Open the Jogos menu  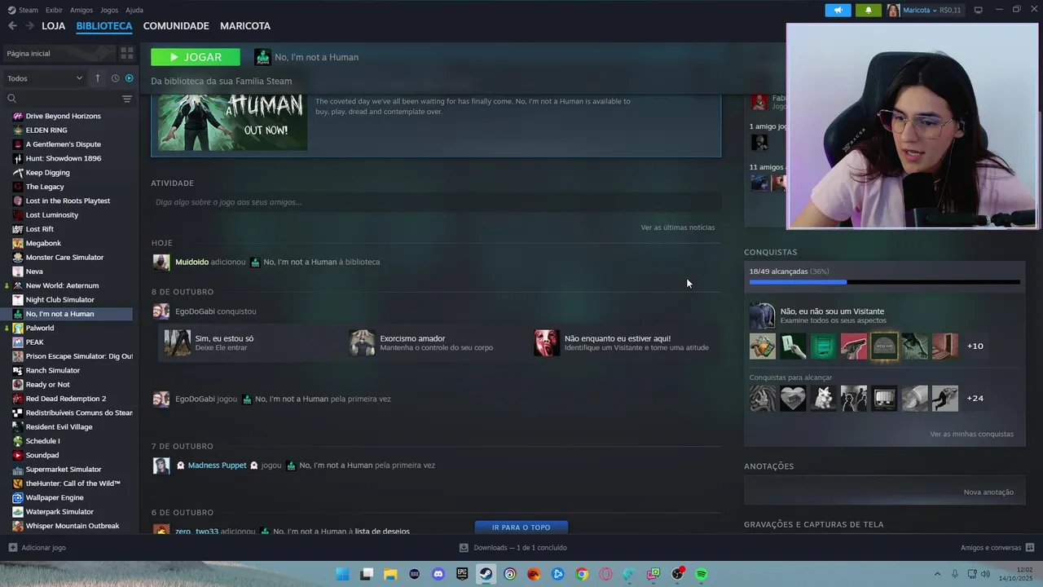[109, 10]
